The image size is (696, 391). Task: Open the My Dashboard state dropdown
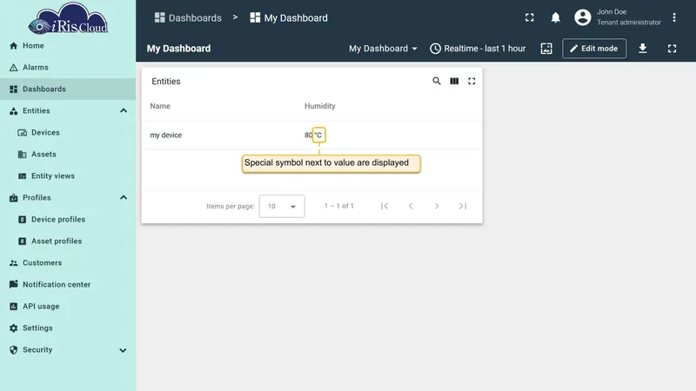tap(383, 49)
